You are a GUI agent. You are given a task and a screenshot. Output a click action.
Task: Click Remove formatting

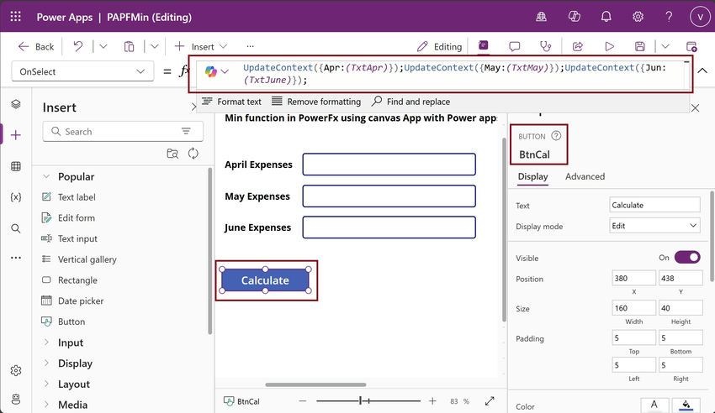click(x=316, y=102)
